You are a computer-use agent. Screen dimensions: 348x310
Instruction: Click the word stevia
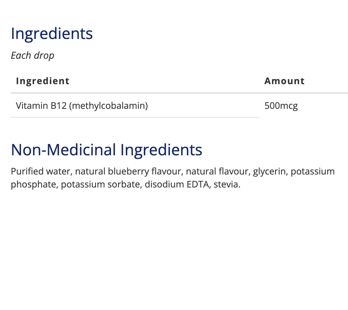(x=227, y=185)
